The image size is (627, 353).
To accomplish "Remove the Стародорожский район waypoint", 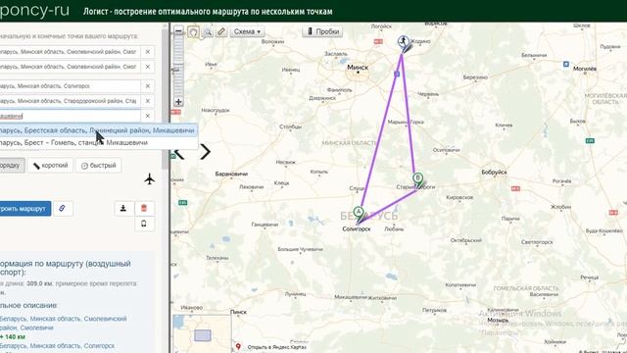I will [x=148, y=101].
